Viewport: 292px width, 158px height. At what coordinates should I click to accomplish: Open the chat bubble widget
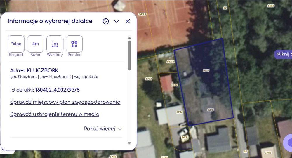tap(288, 143)
